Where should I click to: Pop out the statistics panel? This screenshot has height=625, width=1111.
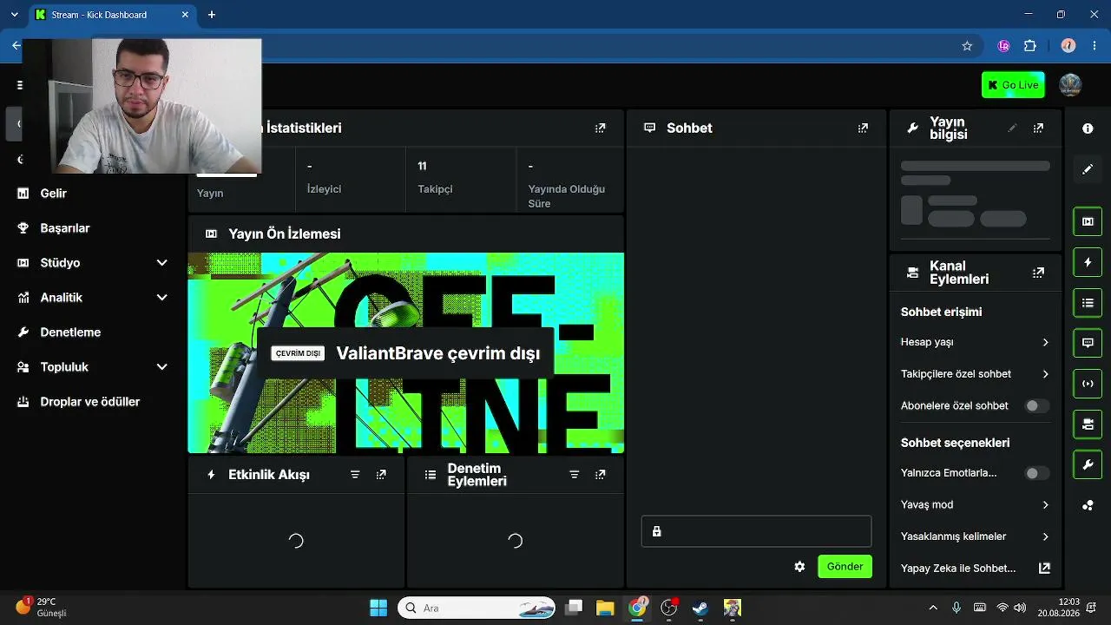(x=600, y=128)
